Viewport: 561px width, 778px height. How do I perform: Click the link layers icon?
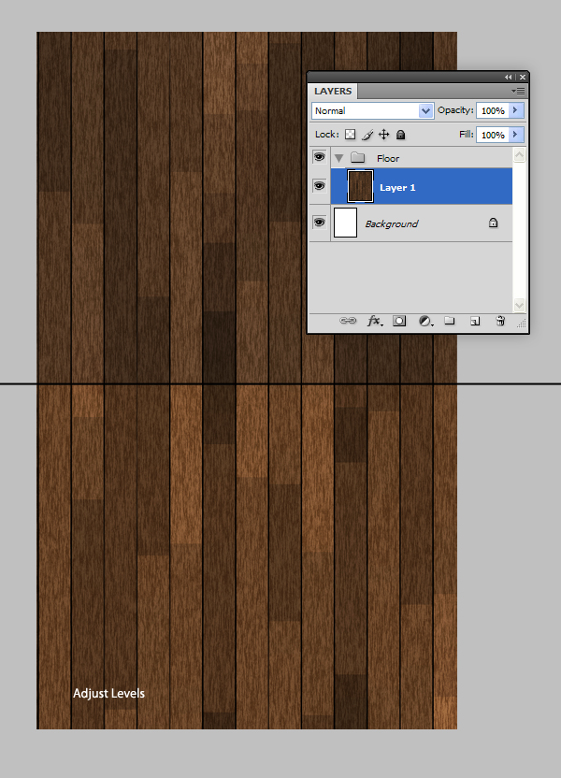click(x=348, y=321)
